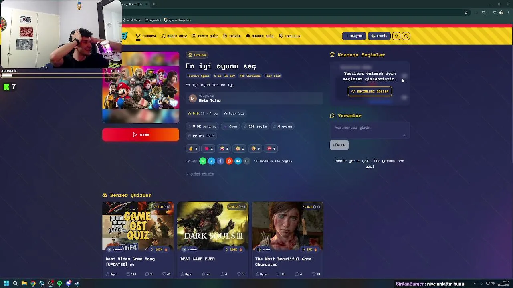The width and height of the screenshot is (513, 288).
Task: Open the Game OST Quiz thumbnail
Action: tap(138, 226)
